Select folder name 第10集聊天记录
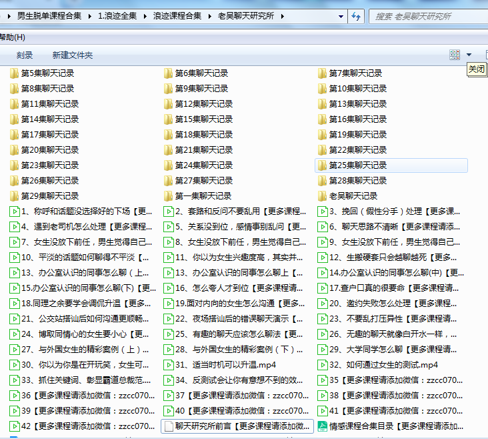This screenshot has width=488, height=439. coord(358,89)
